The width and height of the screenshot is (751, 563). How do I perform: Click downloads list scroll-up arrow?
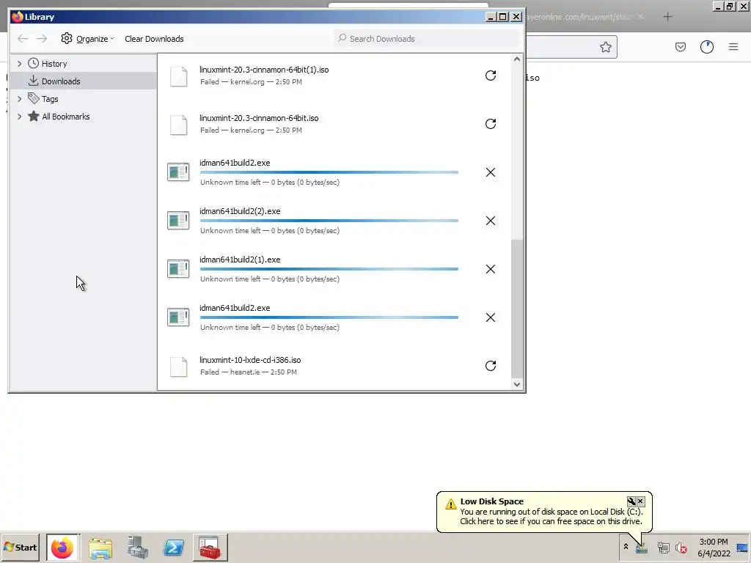(x=517, y=59)
